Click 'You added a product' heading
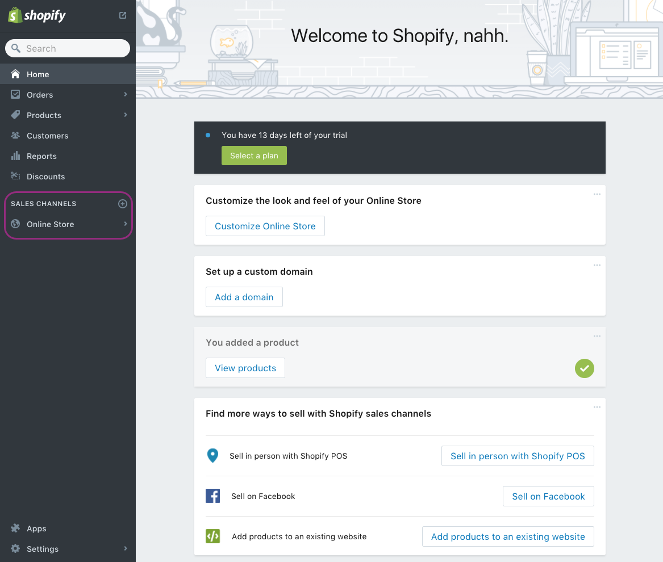663x562 pixels. click(x=252, y=343)
